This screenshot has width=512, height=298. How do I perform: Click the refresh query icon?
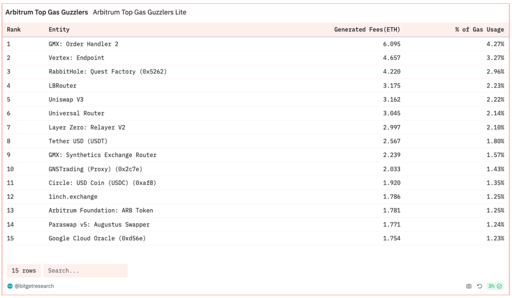pos(479,286)
